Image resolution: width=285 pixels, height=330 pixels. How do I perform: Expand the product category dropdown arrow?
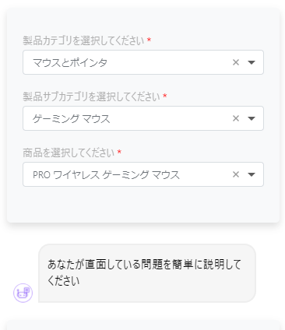(252, 62)
